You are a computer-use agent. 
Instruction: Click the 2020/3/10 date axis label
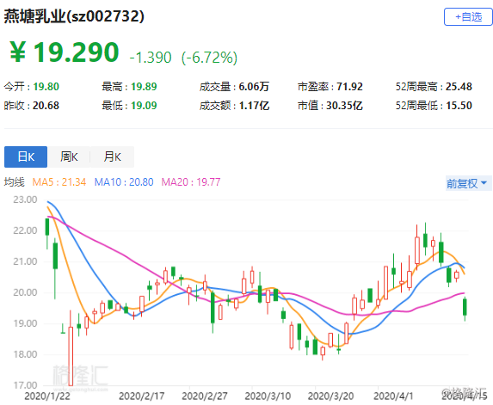pos(268,396)
